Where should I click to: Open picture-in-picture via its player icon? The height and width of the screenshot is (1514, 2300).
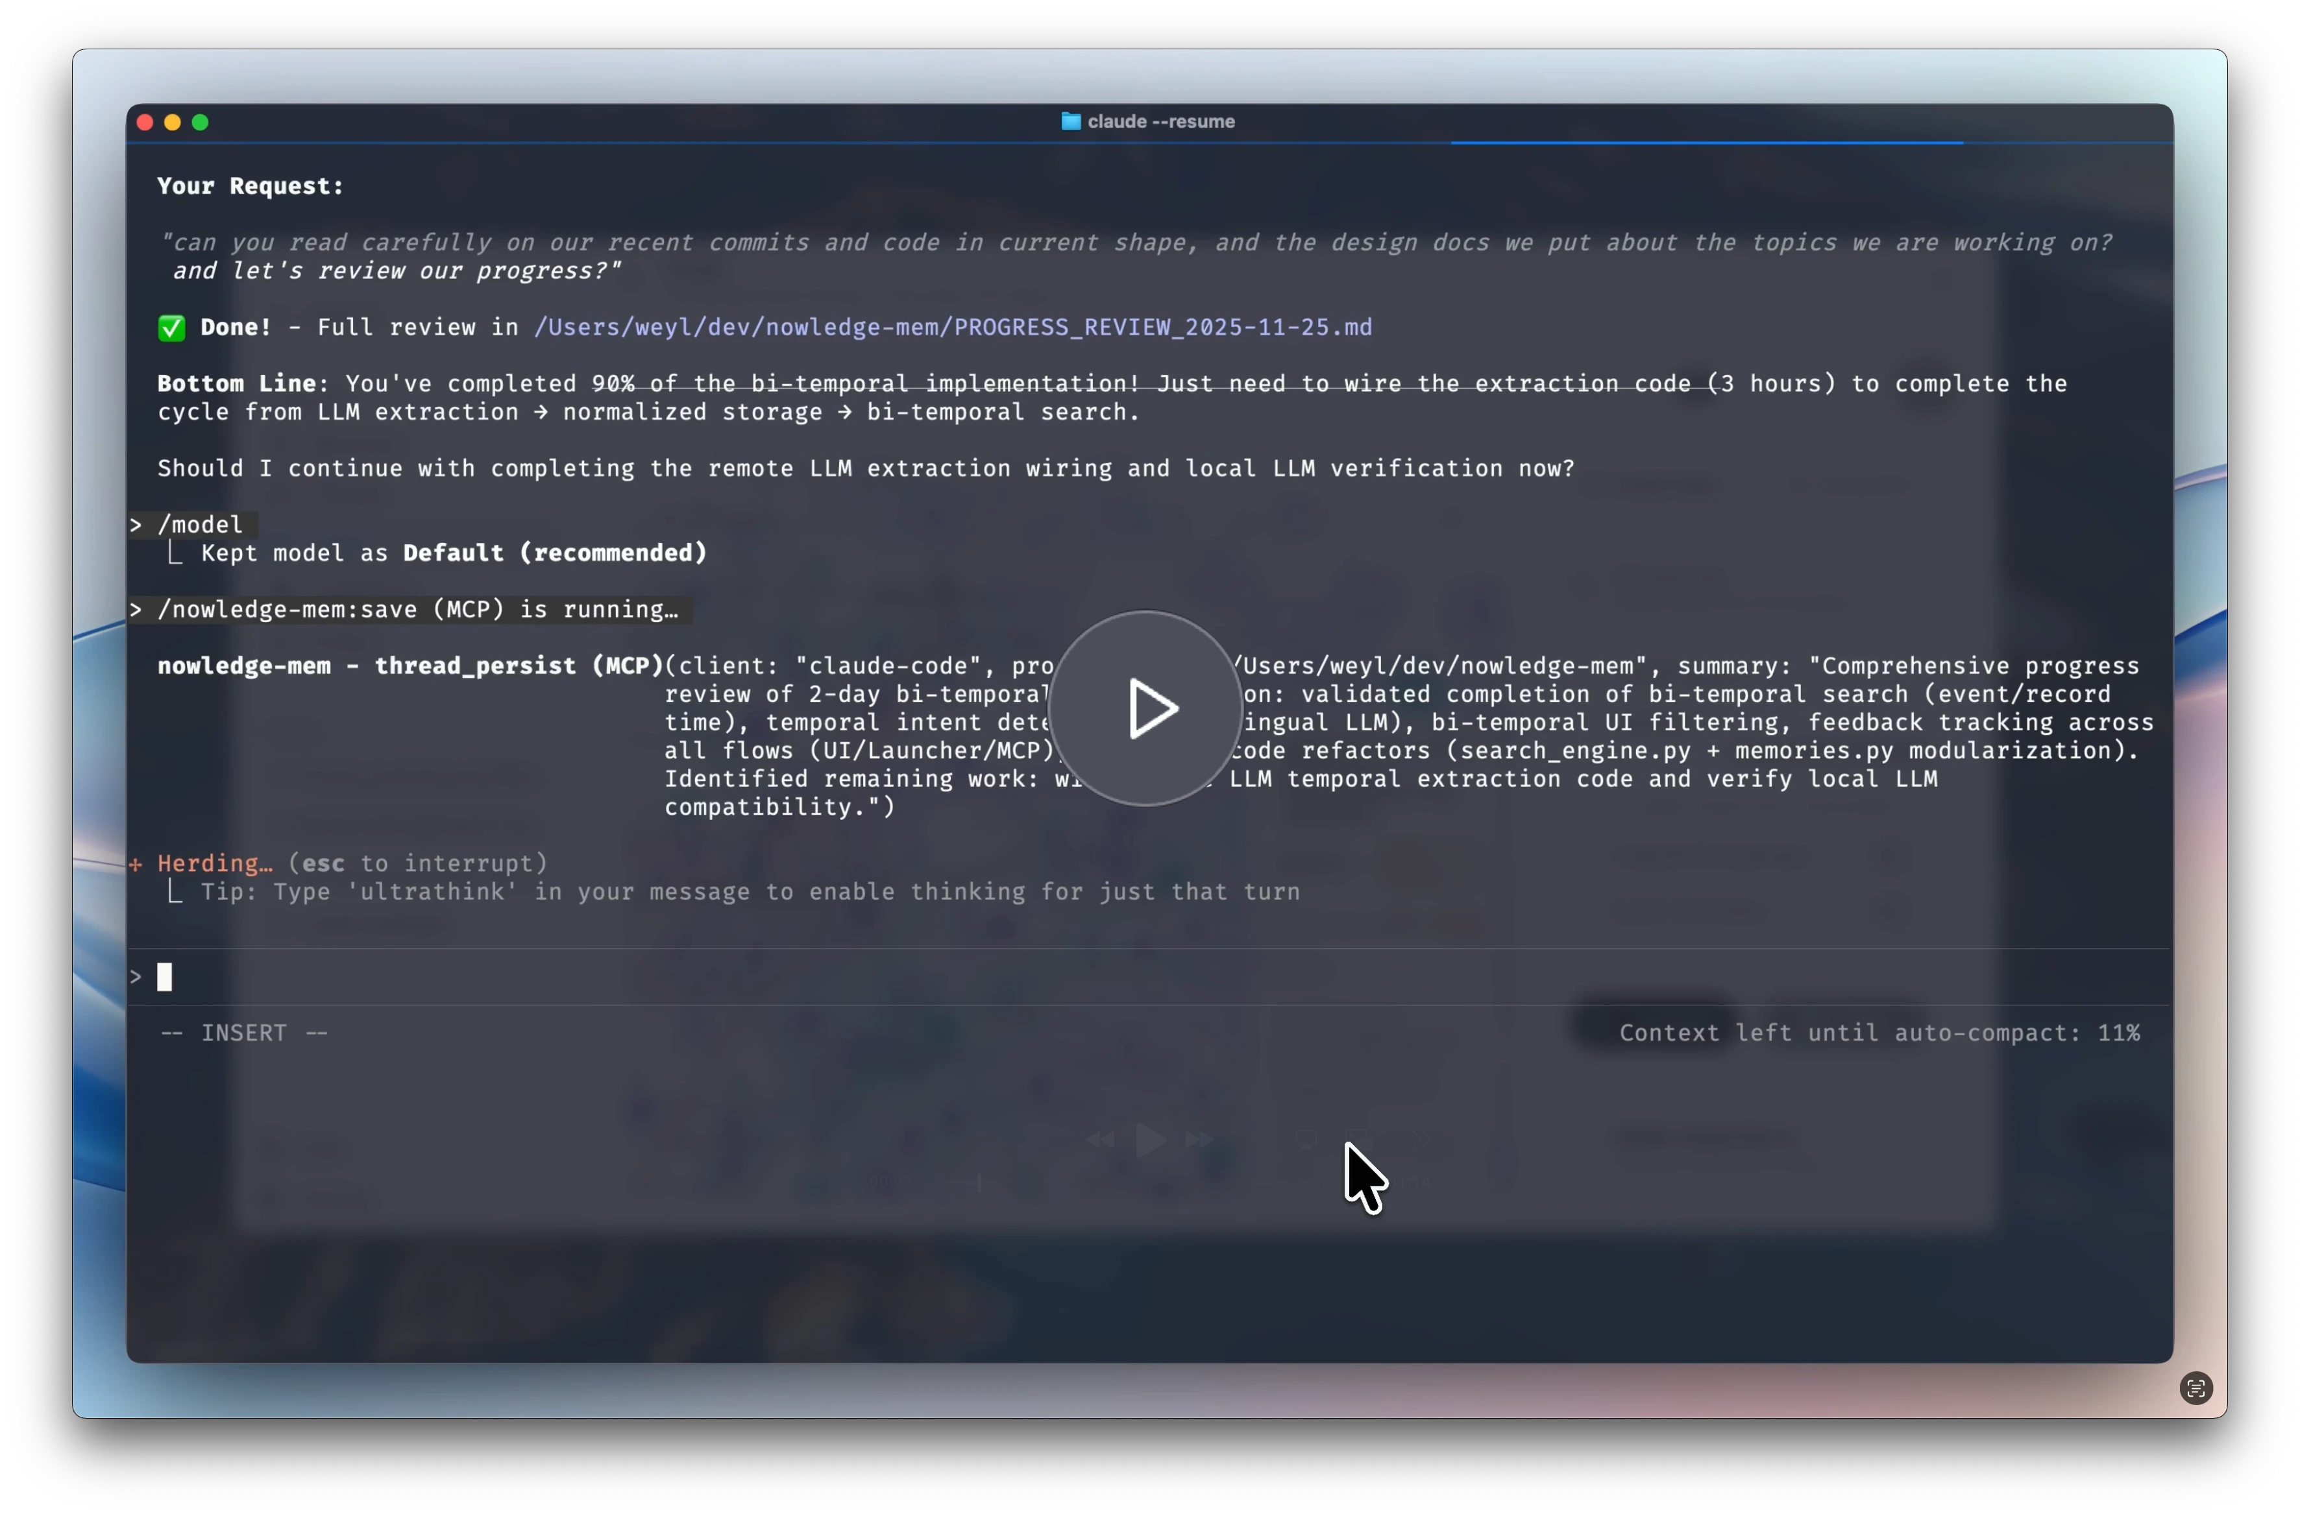[x=1359, y=1138]
